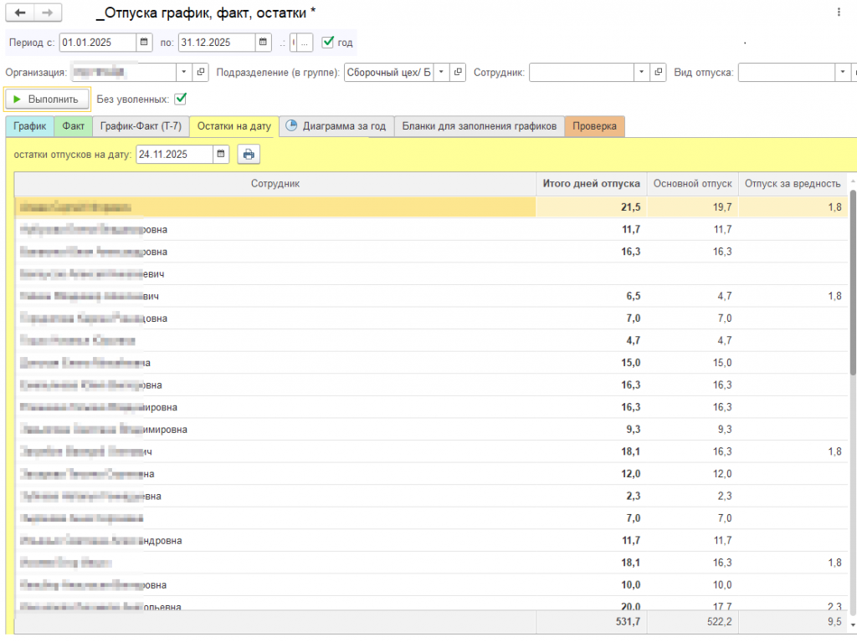Expand the Организация dropdown list
The width and height of the screenshot is (857, 642).
184,73
